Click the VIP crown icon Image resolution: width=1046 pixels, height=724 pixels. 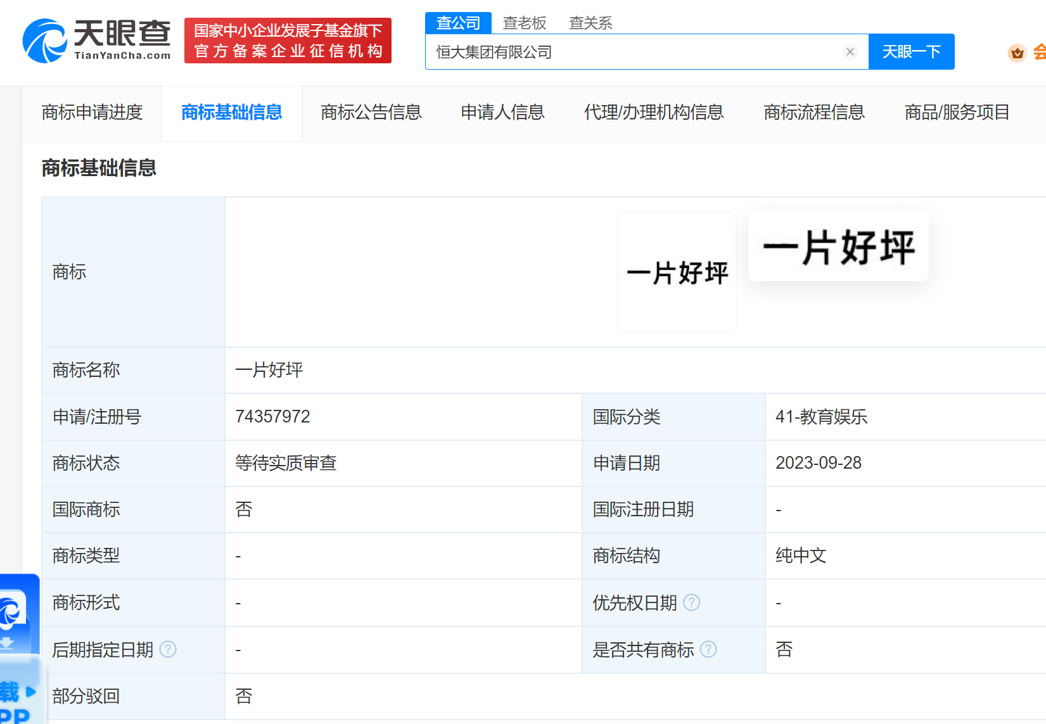1017,53
